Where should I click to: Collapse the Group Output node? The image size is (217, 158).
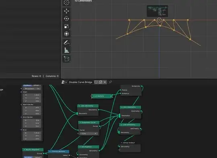click(121, 143)
